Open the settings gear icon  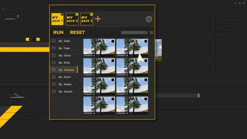149,19
